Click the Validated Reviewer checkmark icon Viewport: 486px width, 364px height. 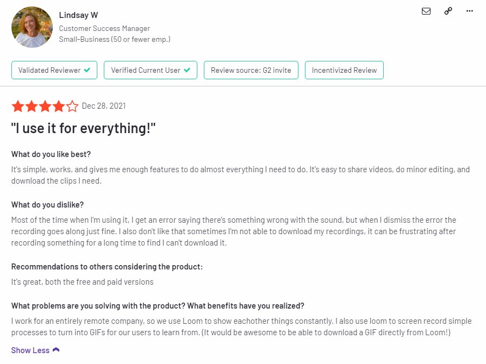88,70
